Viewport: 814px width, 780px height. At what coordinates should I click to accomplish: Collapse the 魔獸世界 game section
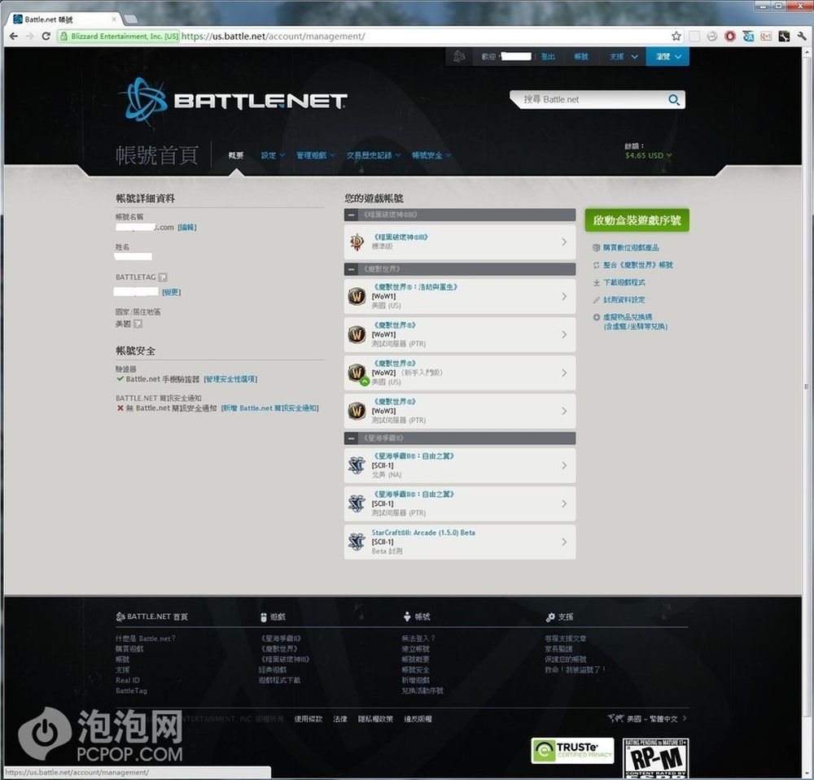click(x=352, y=269)
